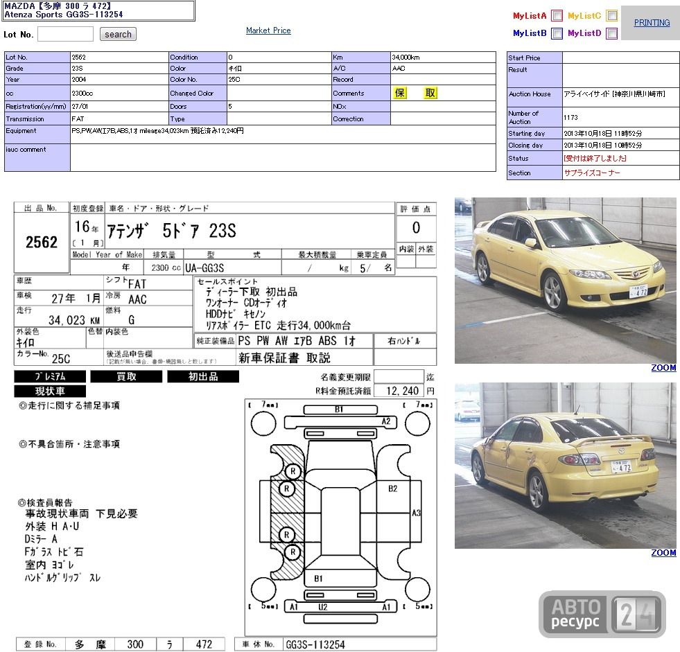This screenshot has height=652, width=680.
Task: Check the MyListB checkbox
Action: pyautogui.click(x=557, y=33)
